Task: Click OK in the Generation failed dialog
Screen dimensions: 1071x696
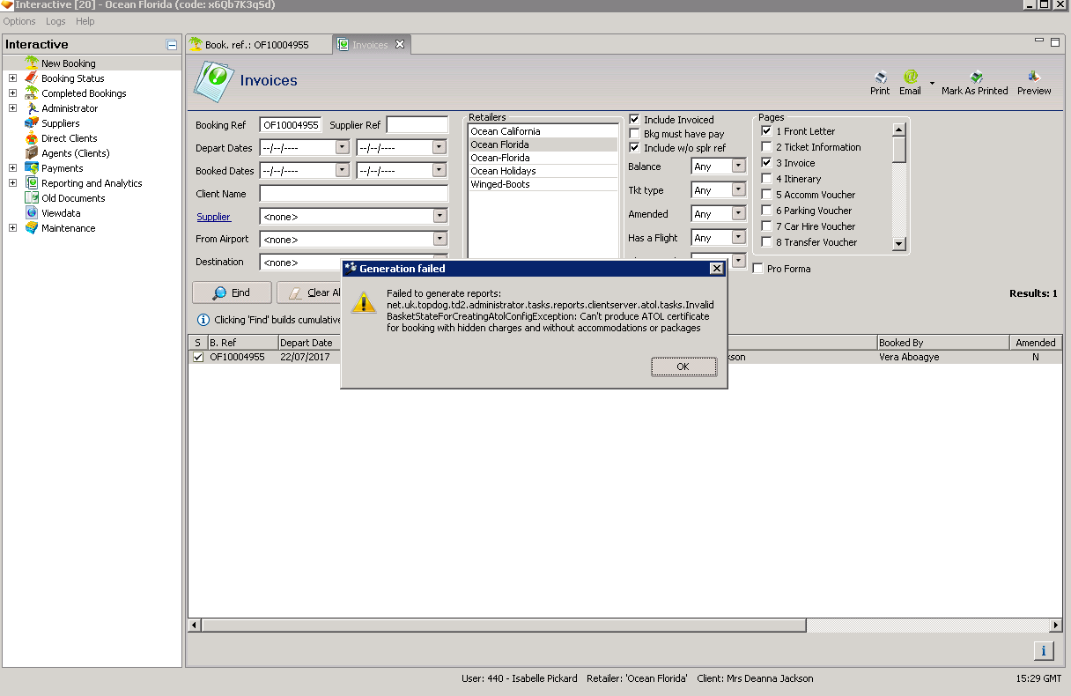Action: [x=683, y=367]
